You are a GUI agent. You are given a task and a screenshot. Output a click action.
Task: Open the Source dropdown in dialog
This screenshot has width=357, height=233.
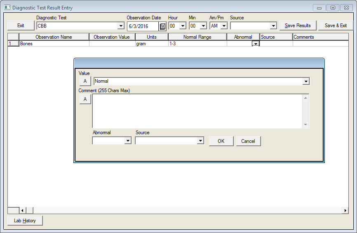[x=200, y=141]
